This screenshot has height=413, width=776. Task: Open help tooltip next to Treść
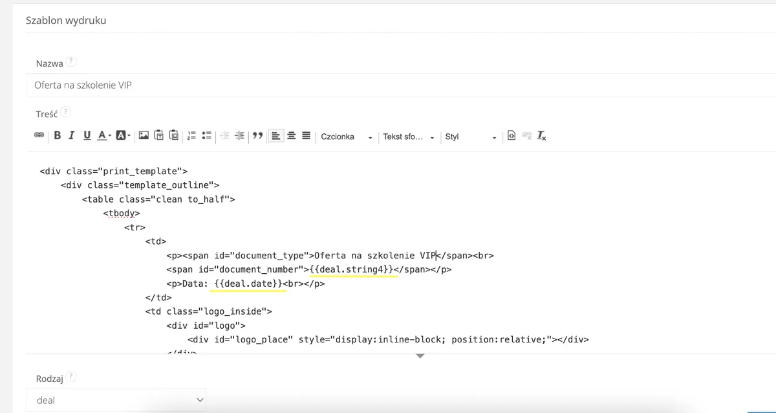pyautogui.click(x=65, y=112)
